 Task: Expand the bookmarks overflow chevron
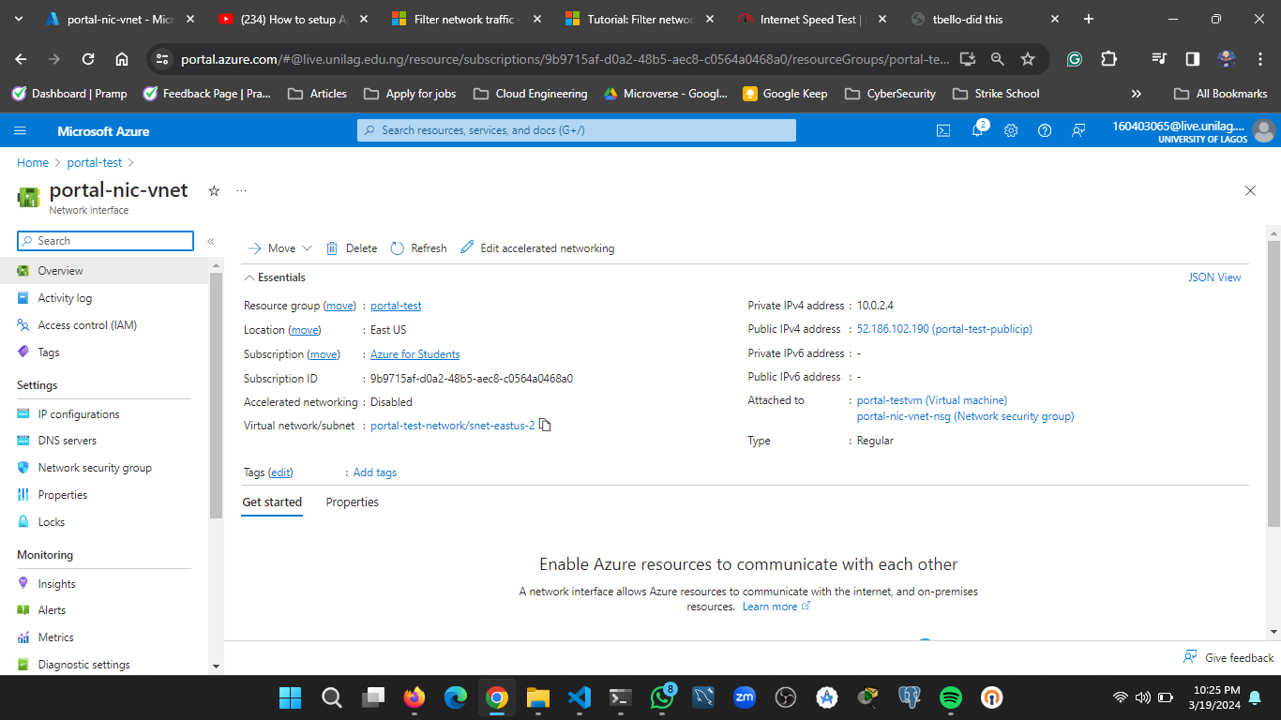pos(1137,94)
